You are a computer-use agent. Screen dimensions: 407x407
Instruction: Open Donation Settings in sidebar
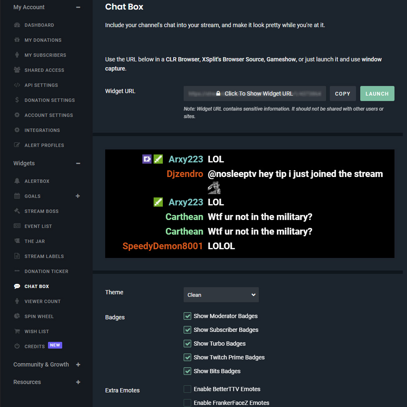coord(50,100)
